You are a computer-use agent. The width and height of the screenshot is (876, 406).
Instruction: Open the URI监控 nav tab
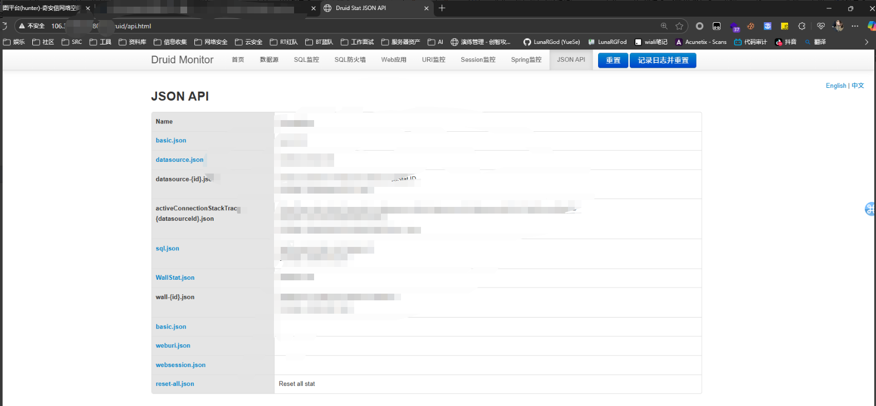pos(433,60)
